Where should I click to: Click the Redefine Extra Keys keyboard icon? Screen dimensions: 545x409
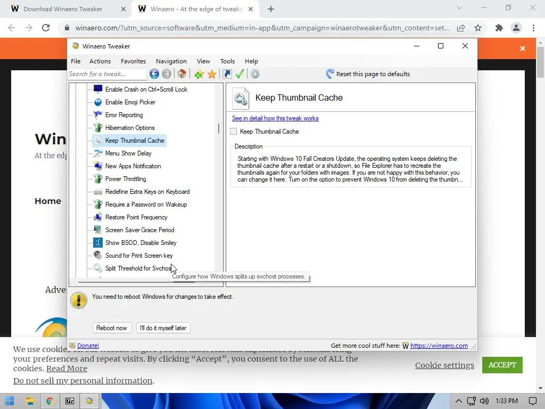tap(98, 192)
